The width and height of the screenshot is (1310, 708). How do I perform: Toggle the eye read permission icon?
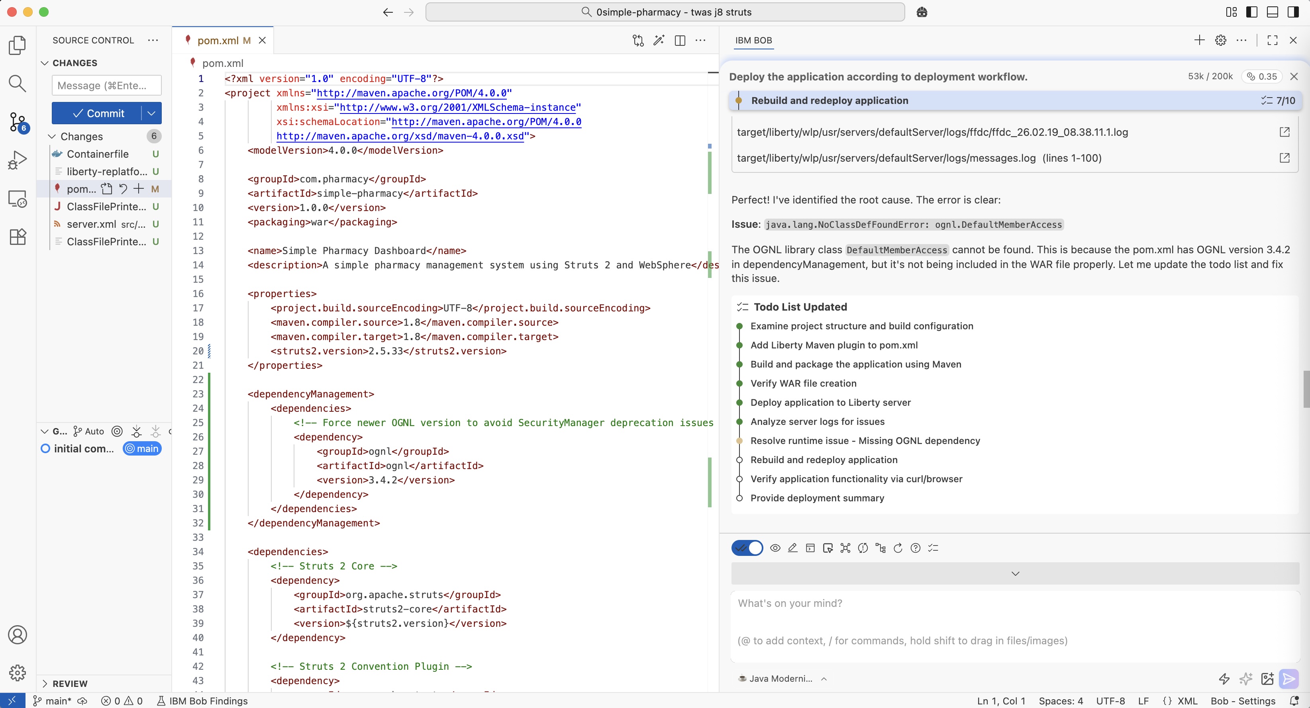(775, 548)
